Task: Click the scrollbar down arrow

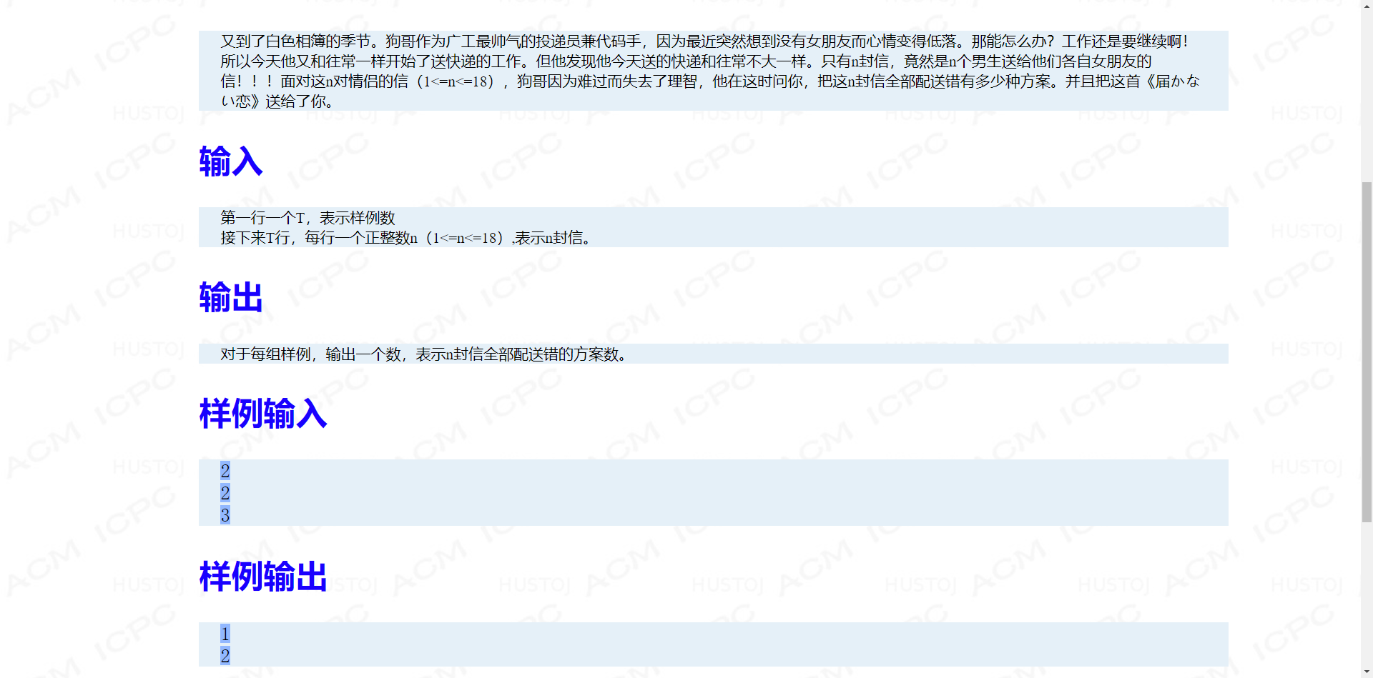Action: pyautogui.click(x=1367, y=672)
